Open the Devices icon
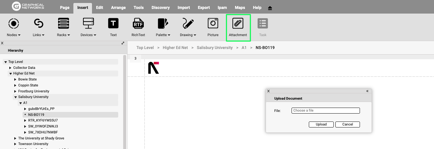This screenshot has width=434, height=149. click(88, 24)
